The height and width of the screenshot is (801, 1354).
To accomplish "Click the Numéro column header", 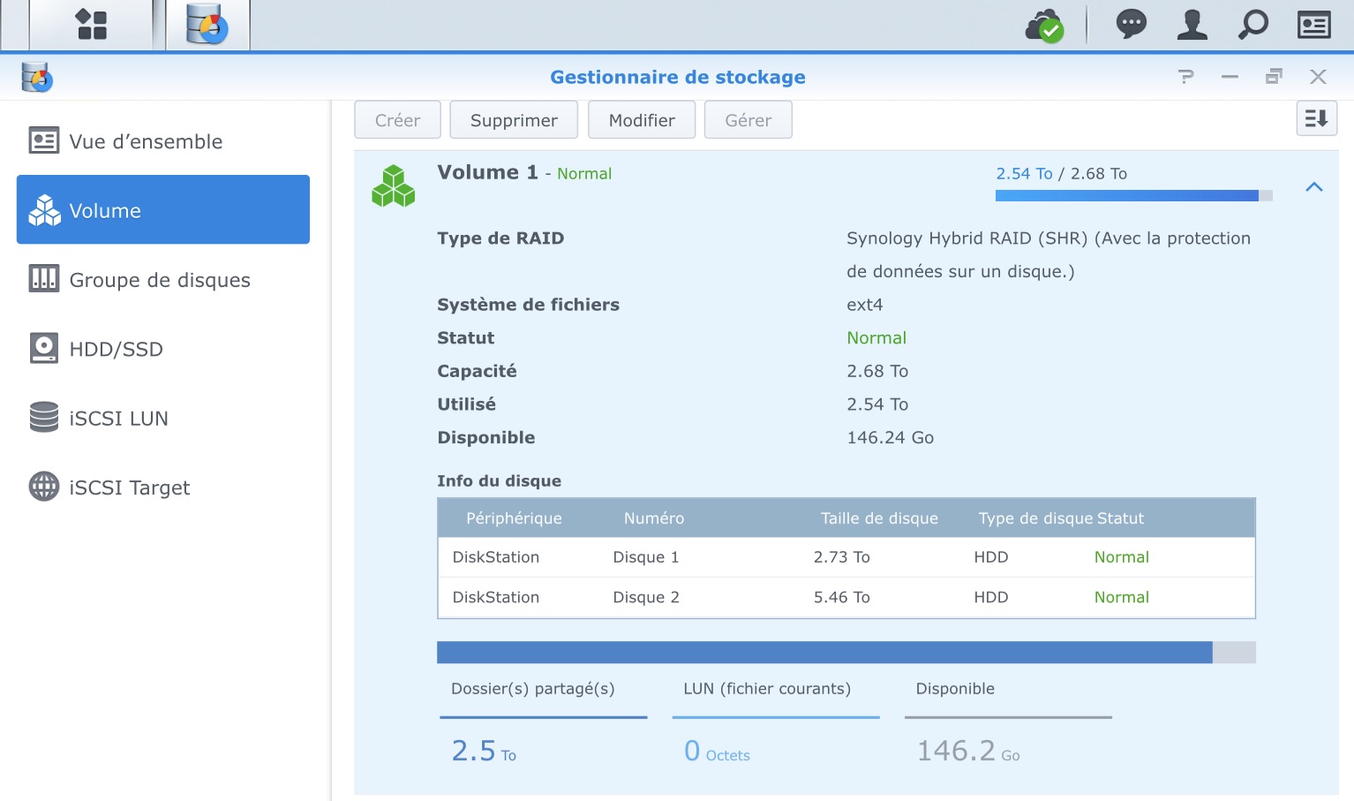I will [x=654, y=518].
